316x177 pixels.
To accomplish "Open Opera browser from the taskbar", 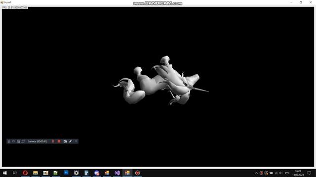I will pos(25,173).
